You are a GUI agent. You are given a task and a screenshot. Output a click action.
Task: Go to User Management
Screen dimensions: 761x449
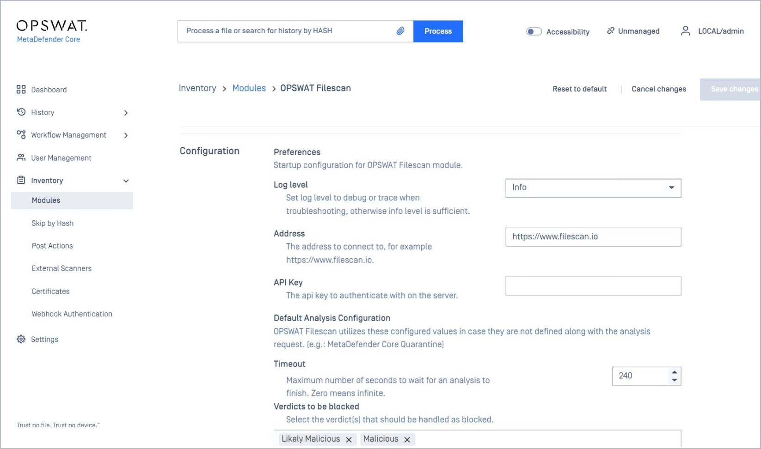61,158
